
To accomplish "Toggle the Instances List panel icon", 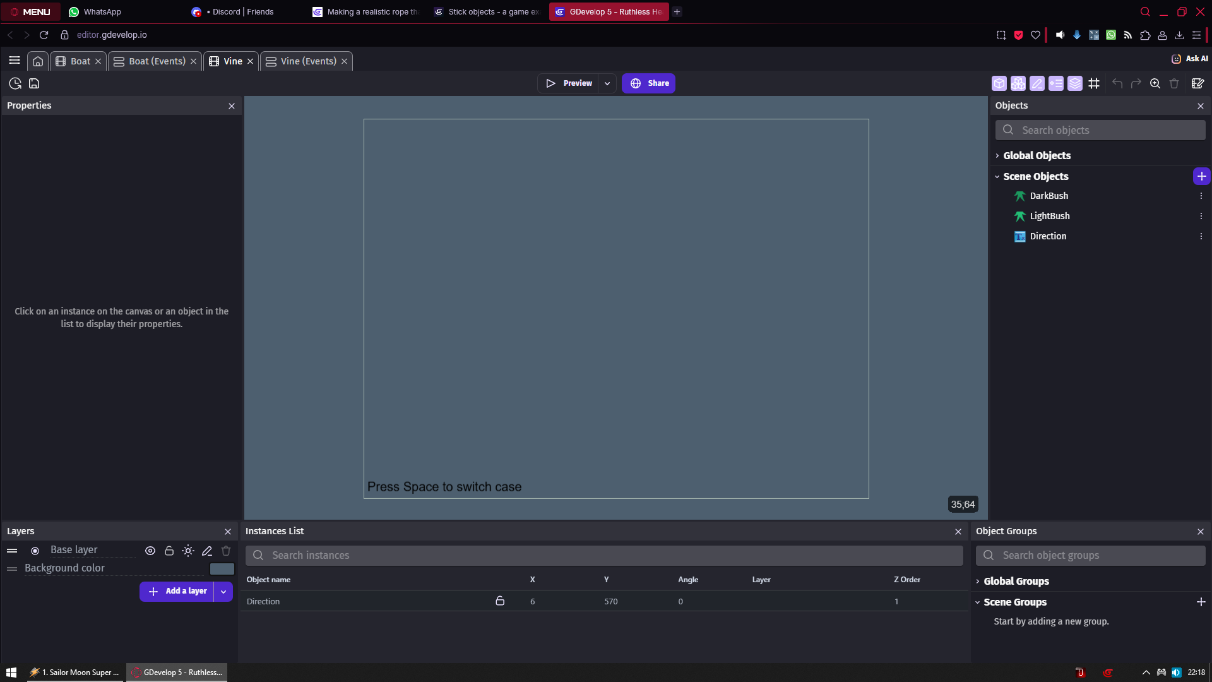I will [1055, 83].
